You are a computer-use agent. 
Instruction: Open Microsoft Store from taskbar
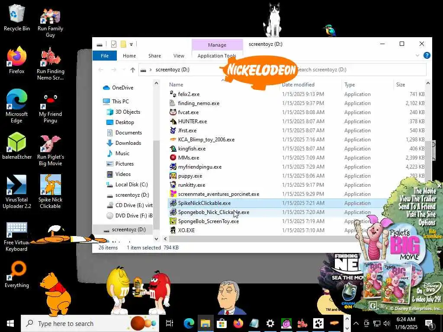[222, 323]
